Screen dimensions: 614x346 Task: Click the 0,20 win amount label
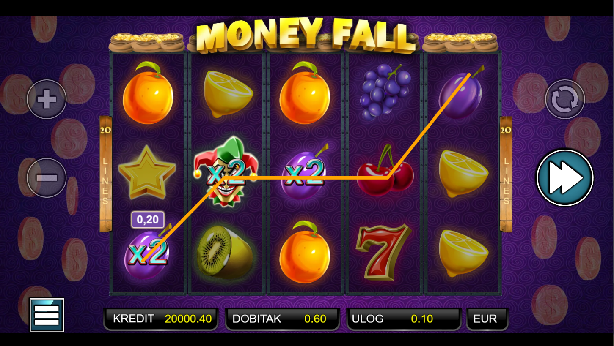[148, 220]
